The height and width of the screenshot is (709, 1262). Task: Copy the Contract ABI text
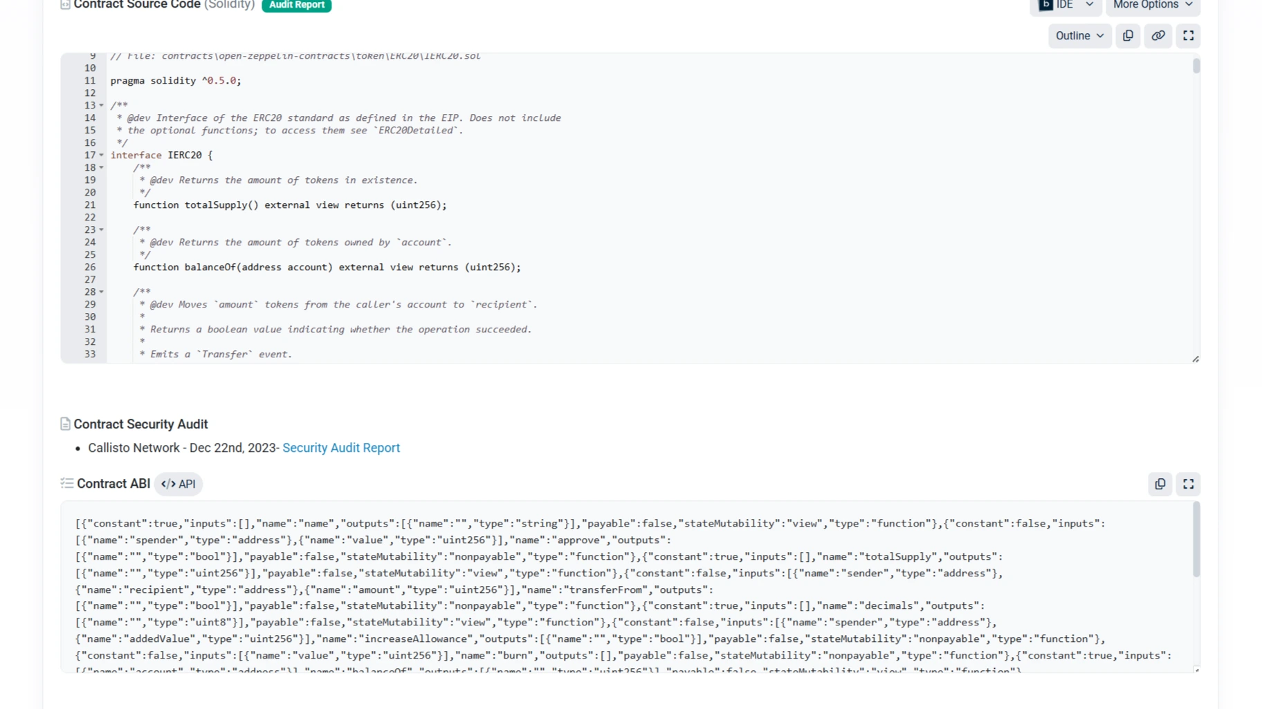(x=1160, y=484)
